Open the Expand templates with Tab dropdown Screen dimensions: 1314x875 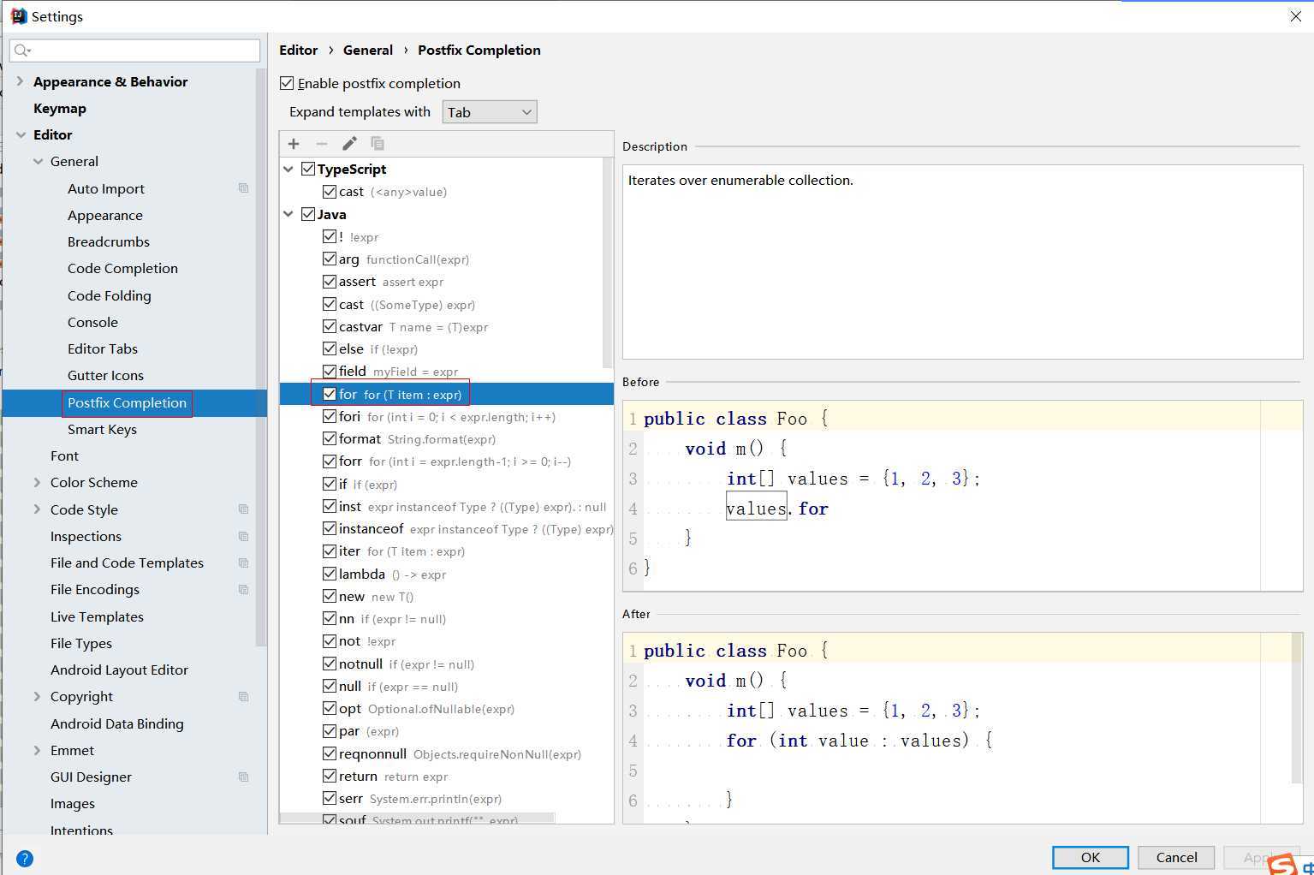point(490,112)
